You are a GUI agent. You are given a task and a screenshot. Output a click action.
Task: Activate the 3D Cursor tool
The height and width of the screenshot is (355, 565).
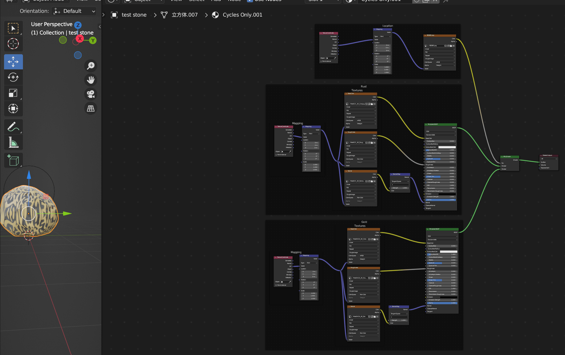coord(13,44)
